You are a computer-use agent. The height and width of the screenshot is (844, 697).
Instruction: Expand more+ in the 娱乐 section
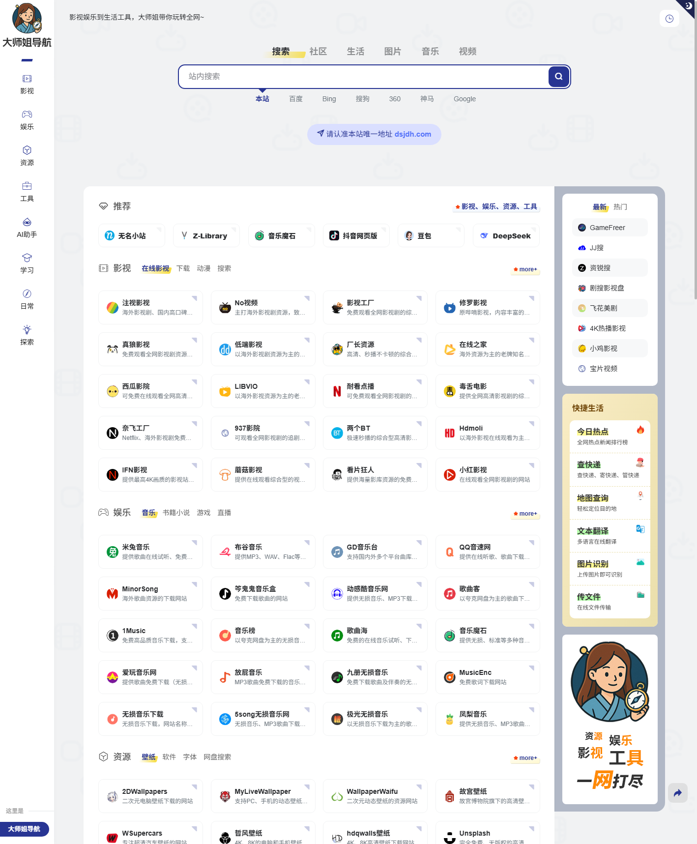click(x=525, y=514)
